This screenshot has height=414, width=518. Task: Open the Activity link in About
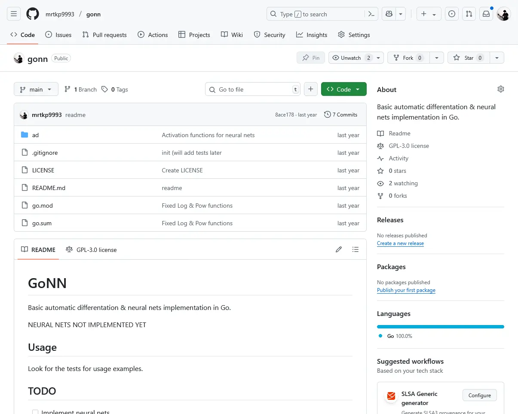393,158
